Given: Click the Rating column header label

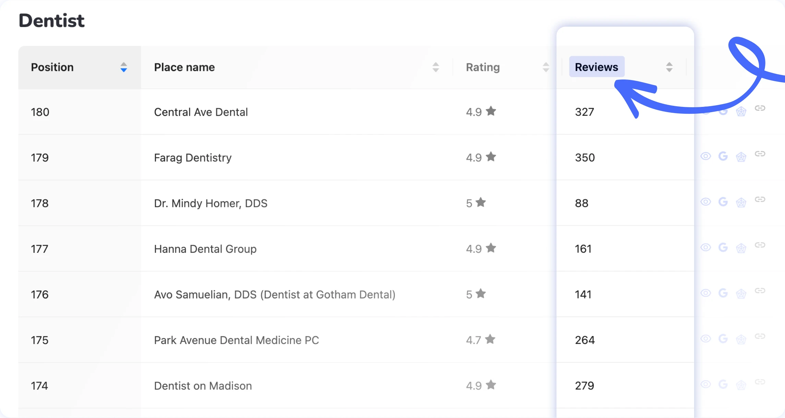Looking at the screenshot, I should [483, 67].
